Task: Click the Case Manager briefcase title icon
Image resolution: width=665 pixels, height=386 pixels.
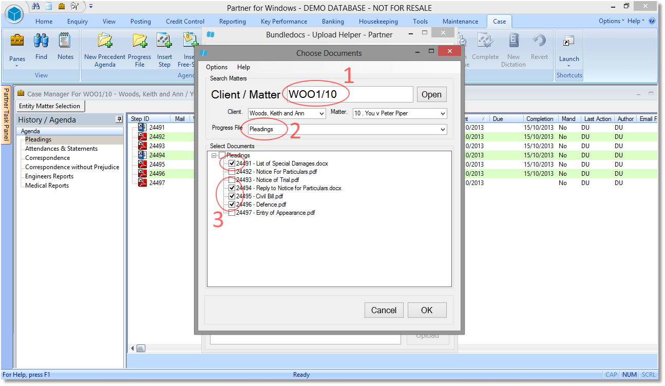Action: pyautogui.click(x=21, y=94)
